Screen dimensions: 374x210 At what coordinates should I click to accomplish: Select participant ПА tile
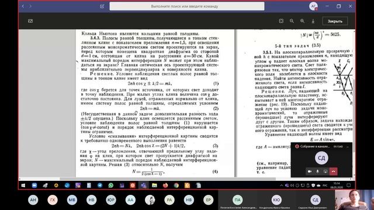pyautogui.click(x=238, y=200)
